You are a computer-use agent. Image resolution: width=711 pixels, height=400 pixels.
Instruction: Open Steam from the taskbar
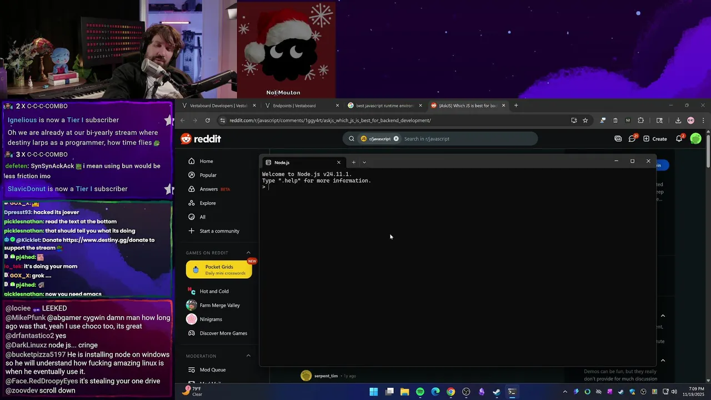pos(497,392)
